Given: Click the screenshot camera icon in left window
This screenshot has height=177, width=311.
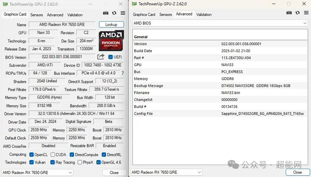Looking at the screenshot, I should (106, 13).
